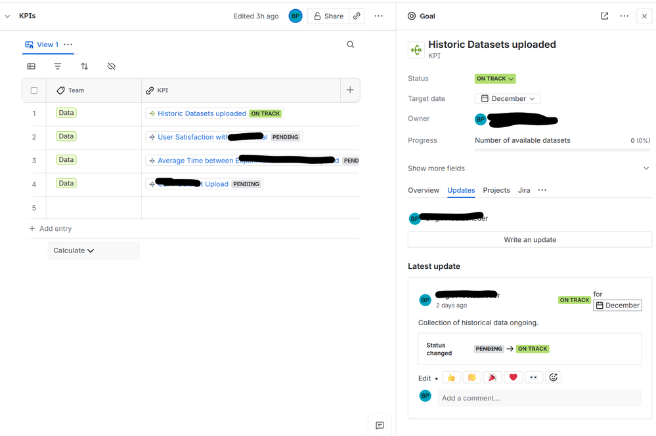Switch to the Overview tab
This screenshot has width=656, height=436.
pos(424,190)
